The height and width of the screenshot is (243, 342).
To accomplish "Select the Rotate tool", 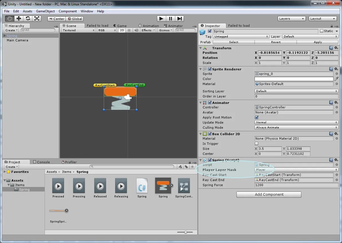I will tap(28, 19).
